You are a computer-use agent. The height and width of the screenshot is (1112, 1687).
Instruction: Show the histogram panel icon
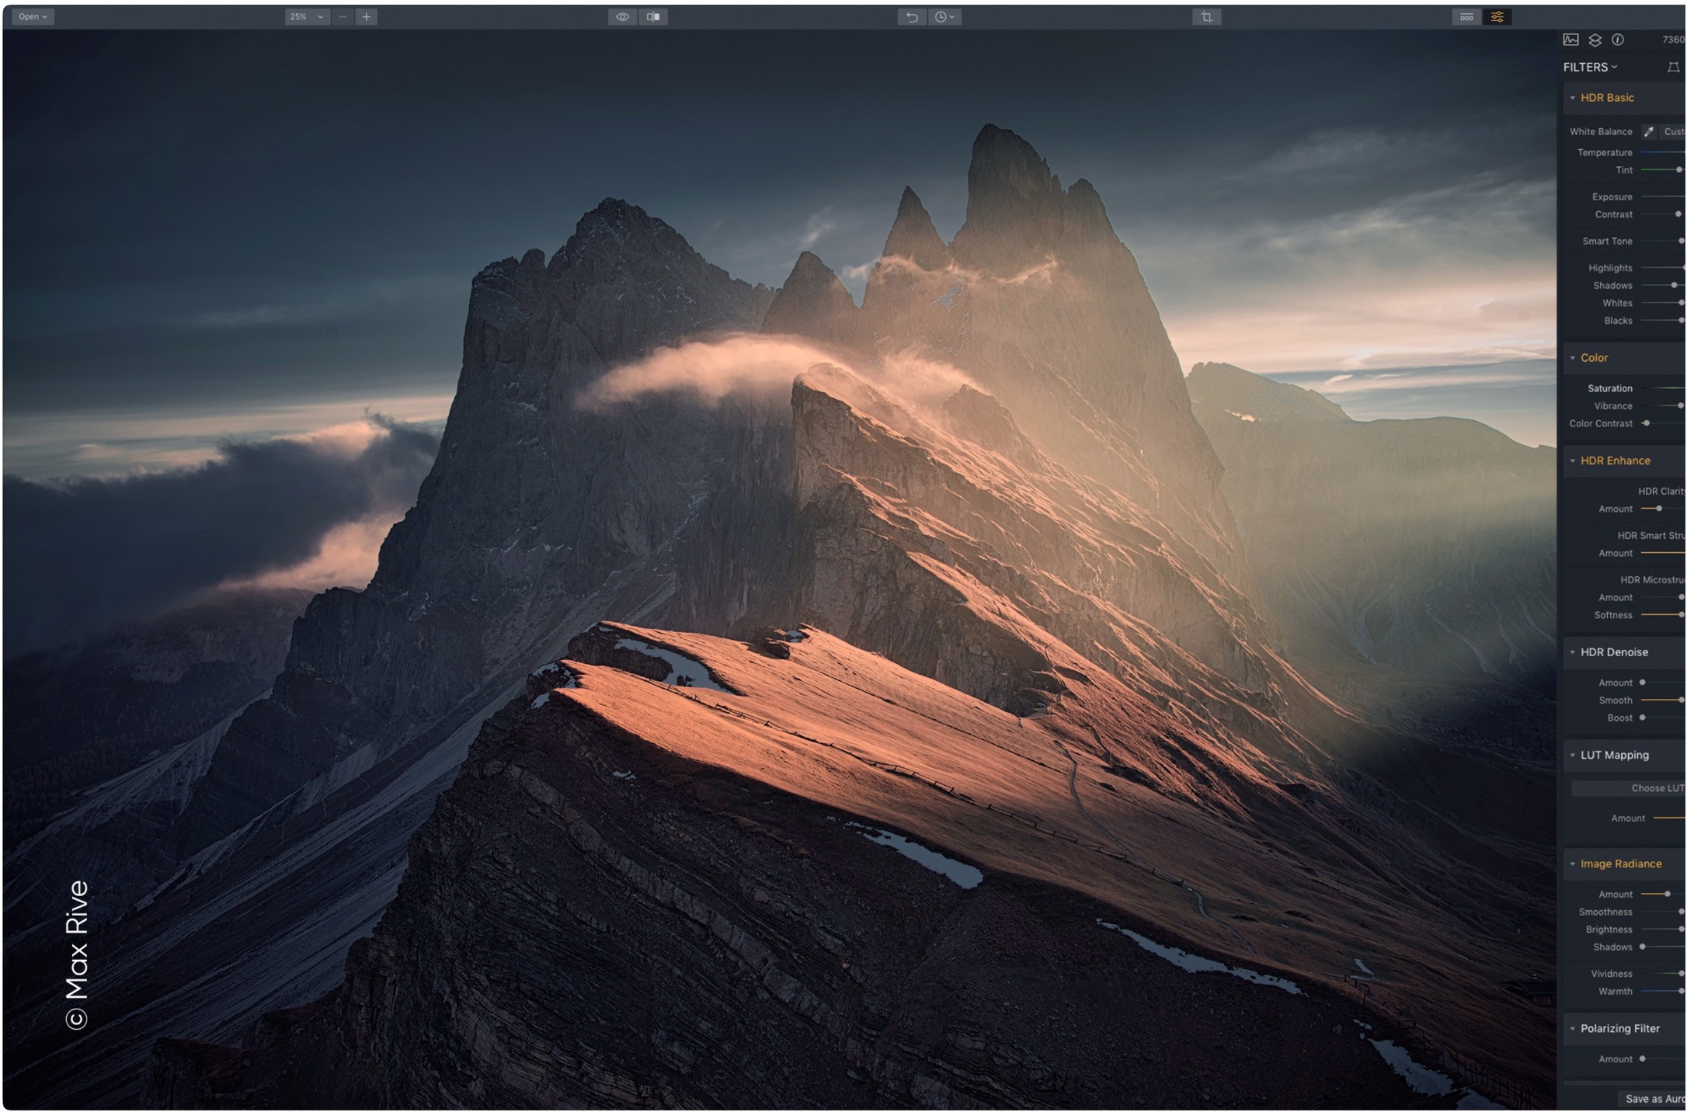(1570, 40)
